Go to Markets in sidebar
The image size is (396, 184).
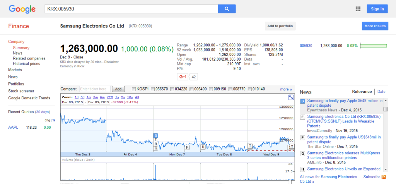pyautogui.click(x=15, y=70)
